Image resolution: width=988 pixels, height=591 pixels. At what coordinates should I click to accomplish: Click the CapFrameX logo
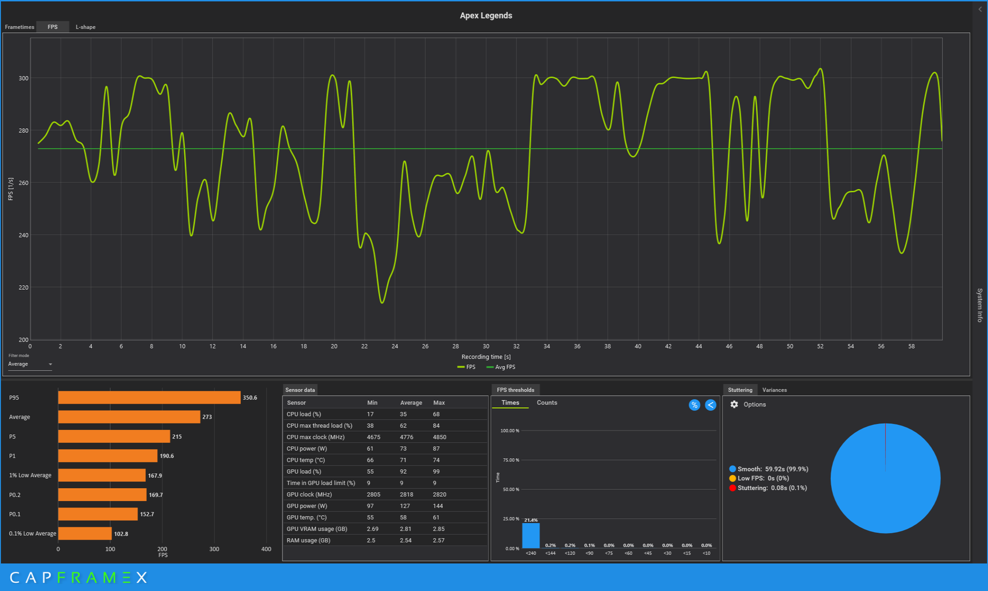point(79,577)
